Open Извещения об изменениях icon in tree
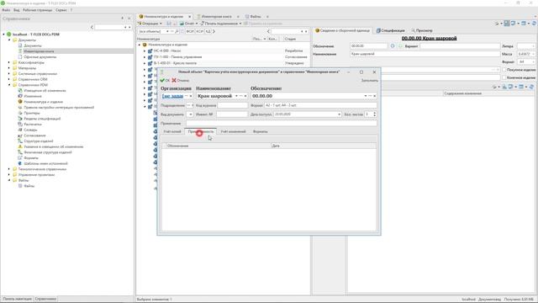The height and width of the screenshot is (303, 538). 20,90
